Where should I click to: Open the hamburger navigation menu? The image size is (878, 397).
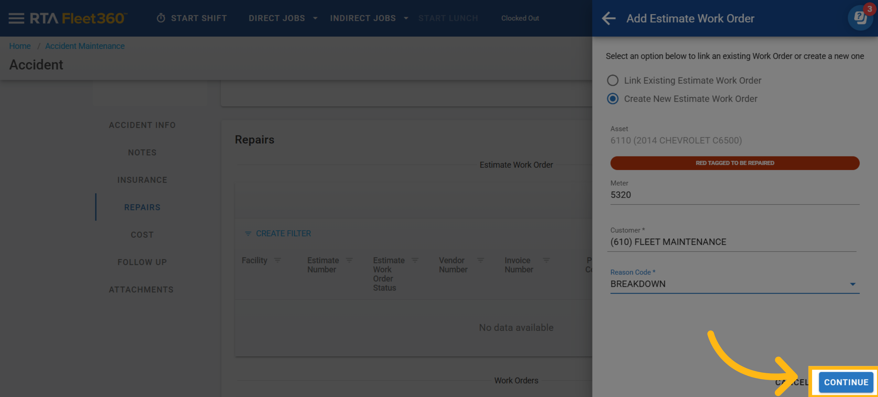pyautogui.click(x=16, y=18)
